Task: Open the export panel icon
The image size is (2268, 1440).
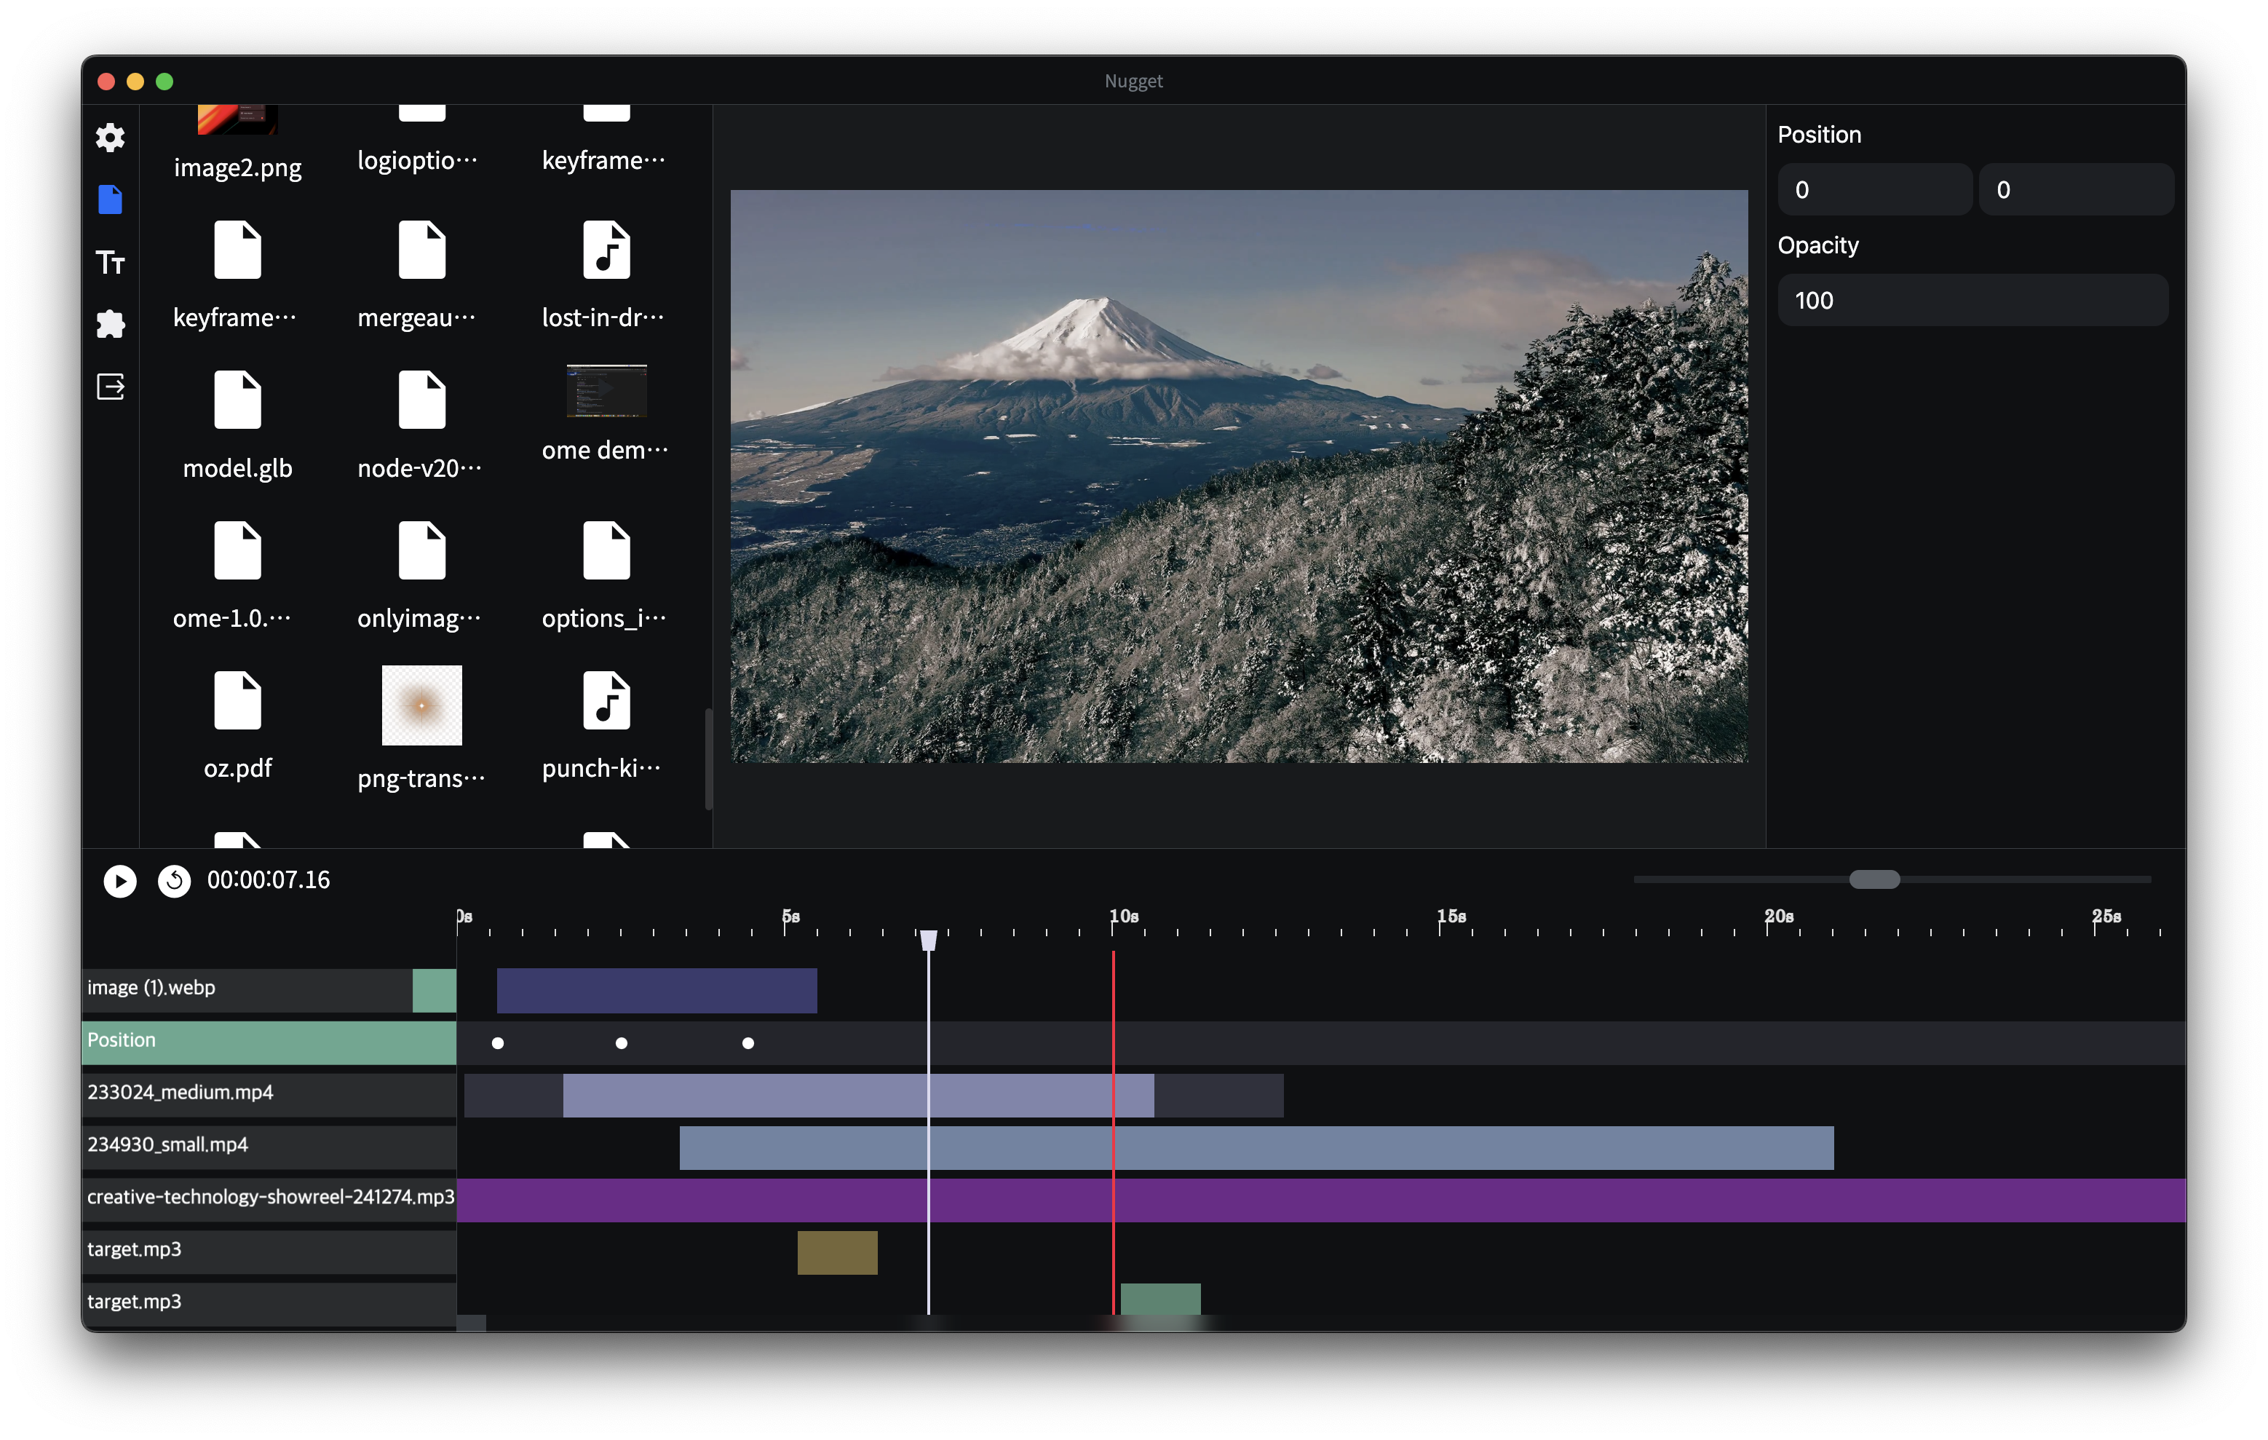Action: click(110, 386)
